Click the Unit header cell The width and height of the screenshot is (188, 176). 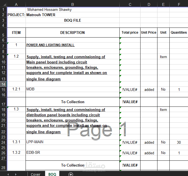(x=163, y=33)
